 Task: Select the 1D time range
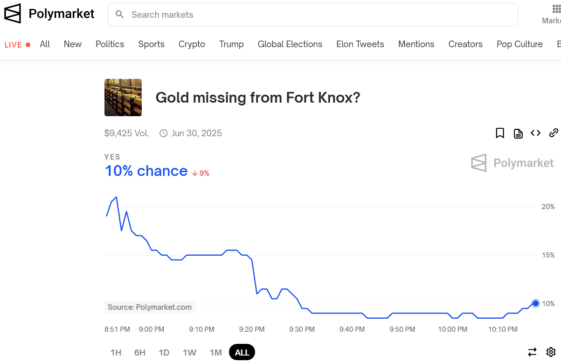164,352
